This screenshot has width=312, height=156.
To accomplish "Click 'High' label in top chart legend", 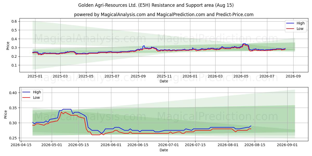I will coord(301,23).
